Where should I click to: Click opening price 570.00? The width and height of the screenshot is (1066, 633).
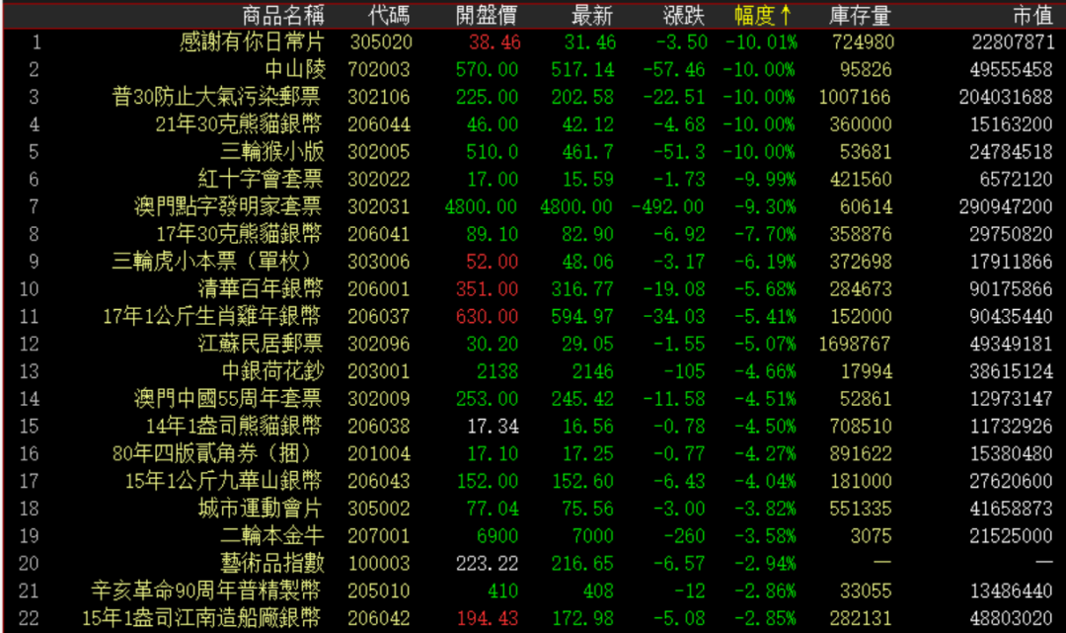487,69
